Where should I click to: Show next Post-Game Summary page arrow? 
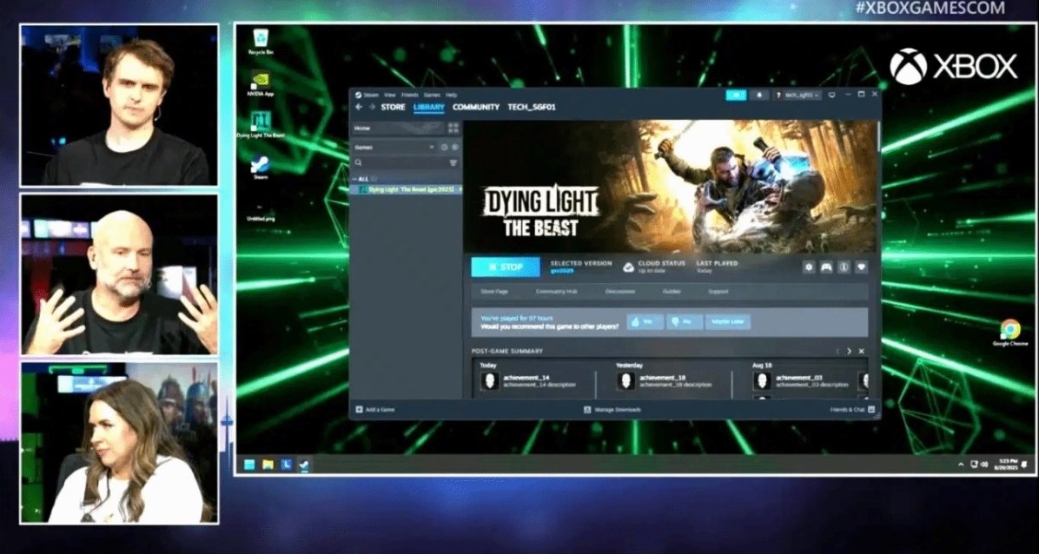point(850,351)
